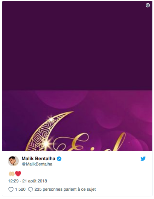This screenshot has height=199, width=154.
Task: Click the word "sujet" in the conversation link
Action: 91,190
